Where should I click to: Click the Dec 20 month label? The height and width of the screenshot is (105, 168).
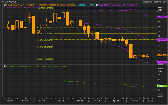click(x=42, y=101)
